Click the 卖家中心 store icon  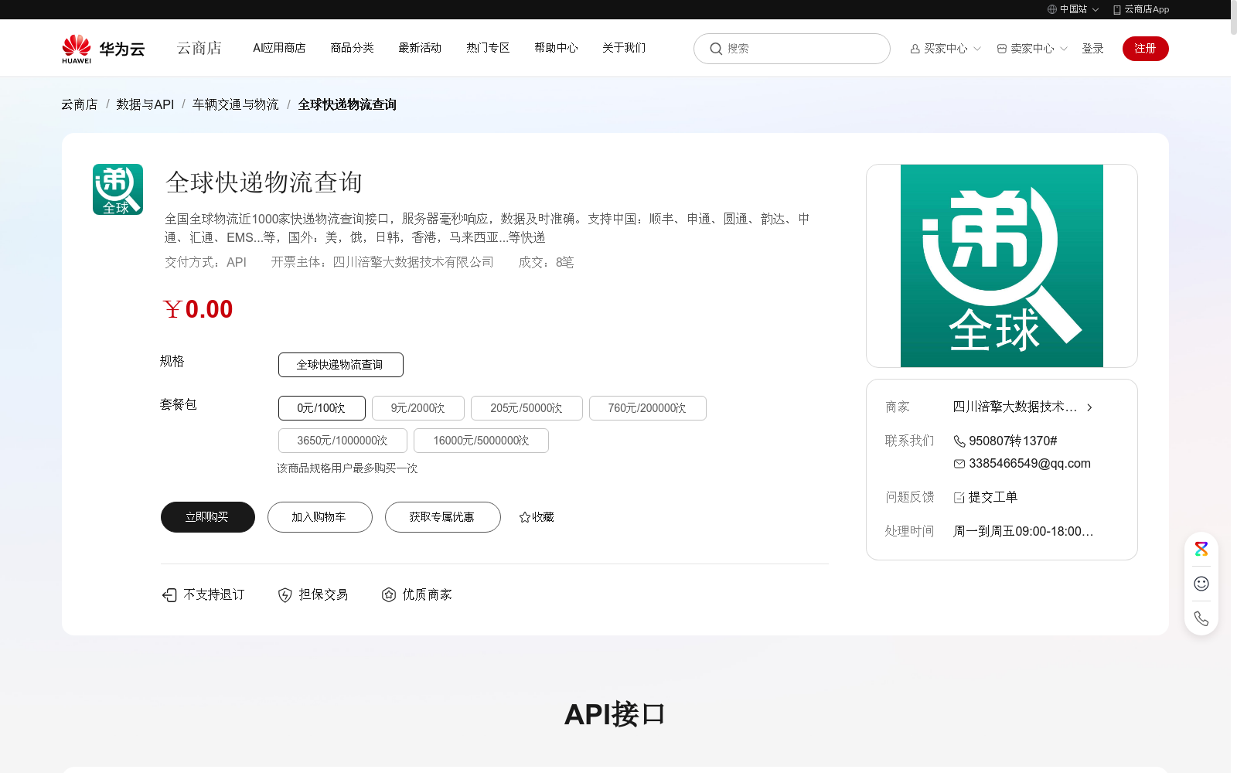click(1002, 49)
